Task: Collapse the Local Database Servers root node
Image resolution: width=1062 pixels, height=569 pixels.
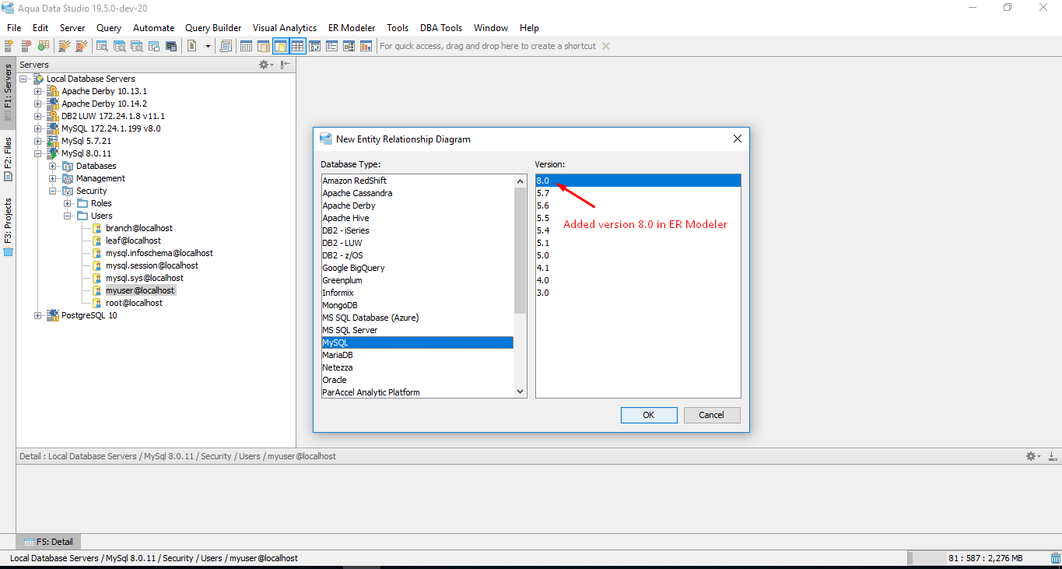Action: (23, 79)
